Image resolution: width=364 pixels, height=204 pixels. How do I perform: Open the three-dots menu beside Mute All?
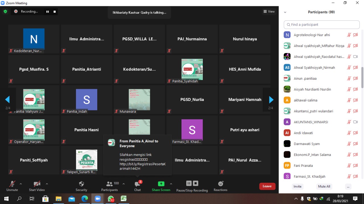click(x=348, y=186)
